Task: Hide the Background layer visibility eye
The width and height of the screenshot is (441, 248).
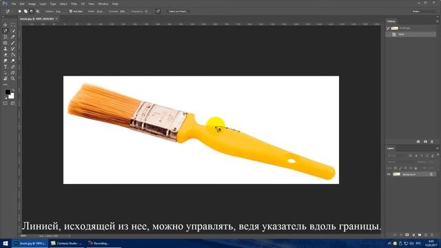Action: [x=389, y=174]
